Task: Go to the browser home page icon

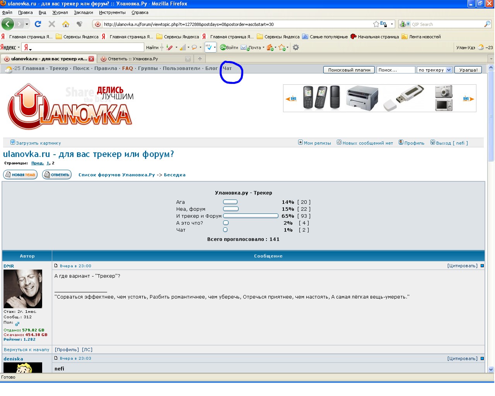Action: click(x=66, y=24)
